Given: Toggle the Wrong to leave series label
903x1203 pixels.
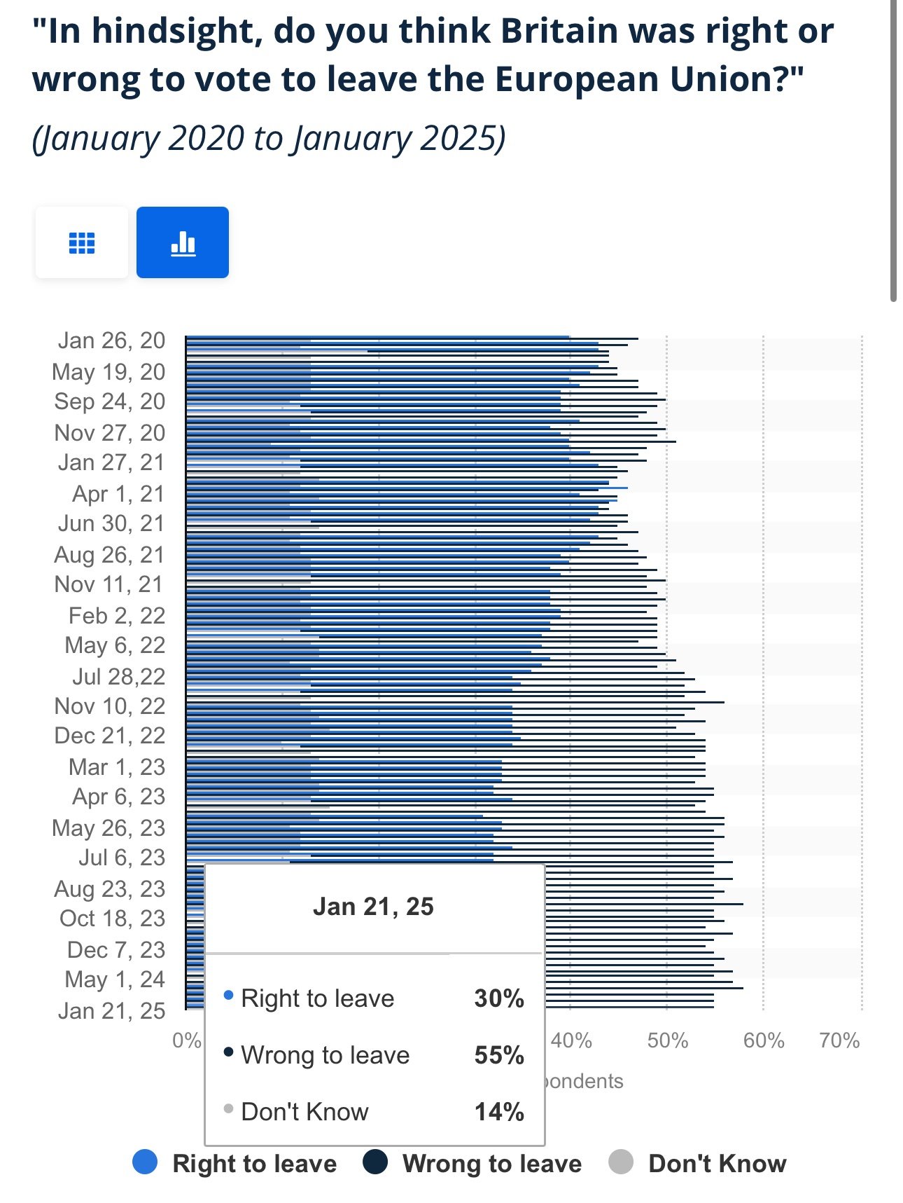Looking at the screenshot, I should pos(492,1164).
